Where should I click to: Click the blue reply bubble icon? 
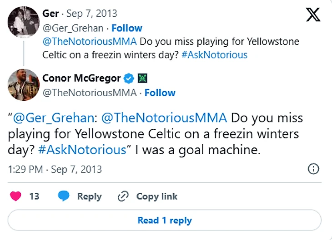(64, 196)
